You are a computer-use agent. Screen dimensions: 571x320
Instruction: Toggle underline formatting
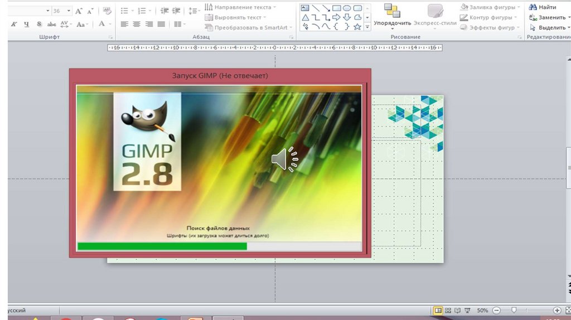(x=26, y=24)
